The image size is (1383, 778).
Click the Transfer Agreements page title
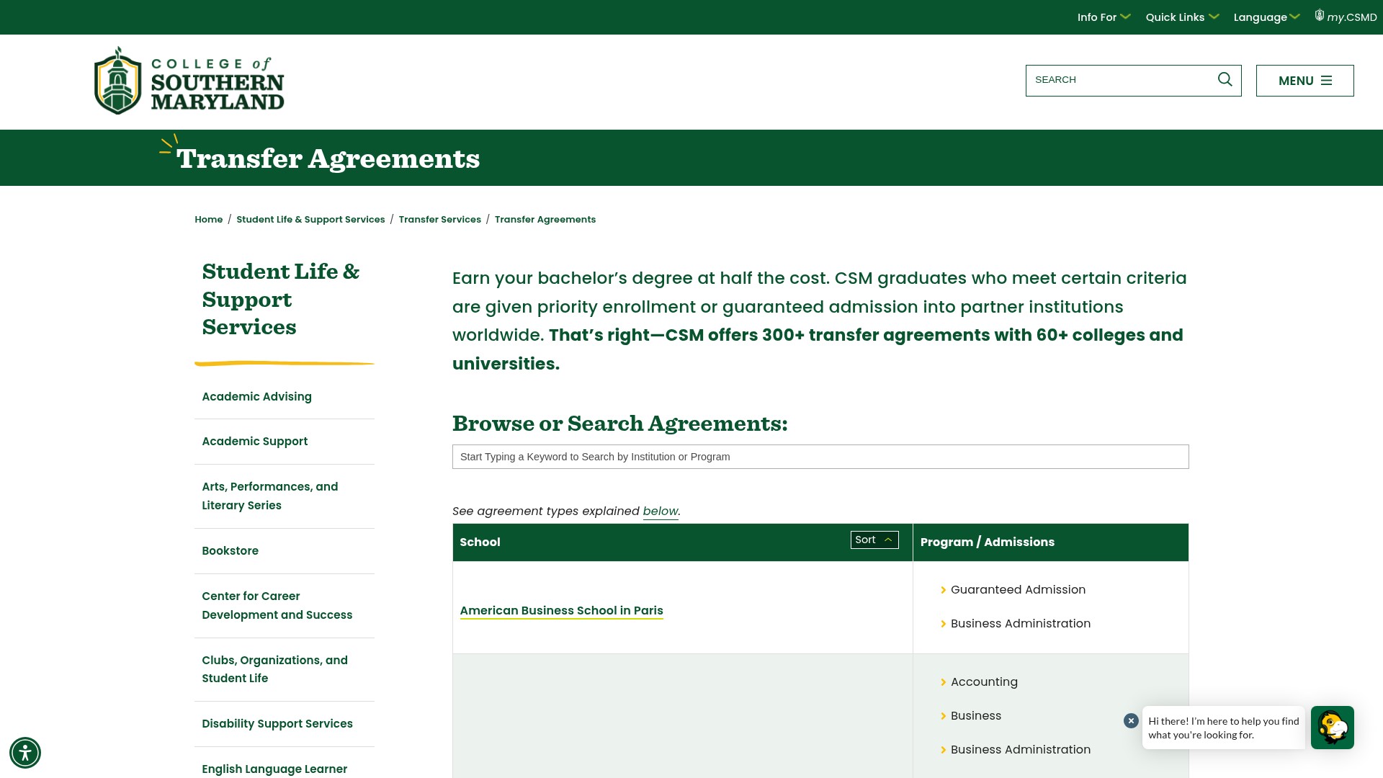coord(328,158)
